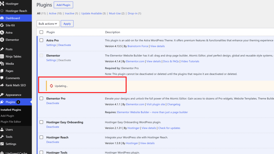The width and height of the screenshot is (274, 154).
Task: Open Elementor Docs & FAQs link
Action: click(171, 61)
